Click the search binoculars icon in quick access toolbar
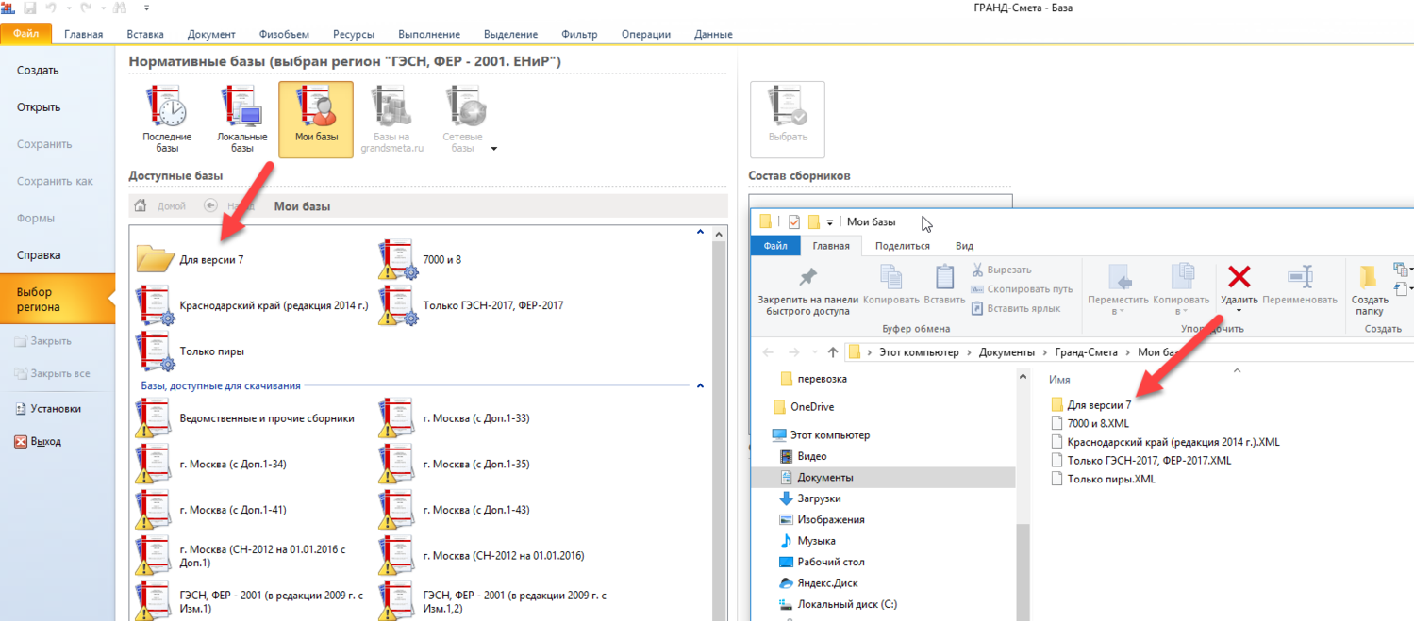Image resolution: width=1414 pixels, height=621 pixels. pyautogui.click(x=119, y=8)
